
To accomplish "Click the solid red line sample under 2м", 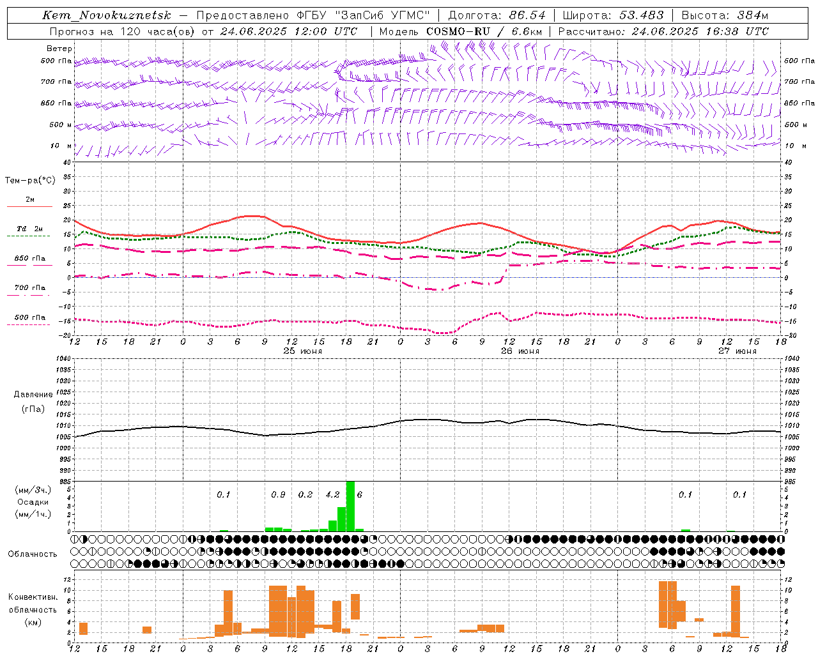I will (30, 206).
